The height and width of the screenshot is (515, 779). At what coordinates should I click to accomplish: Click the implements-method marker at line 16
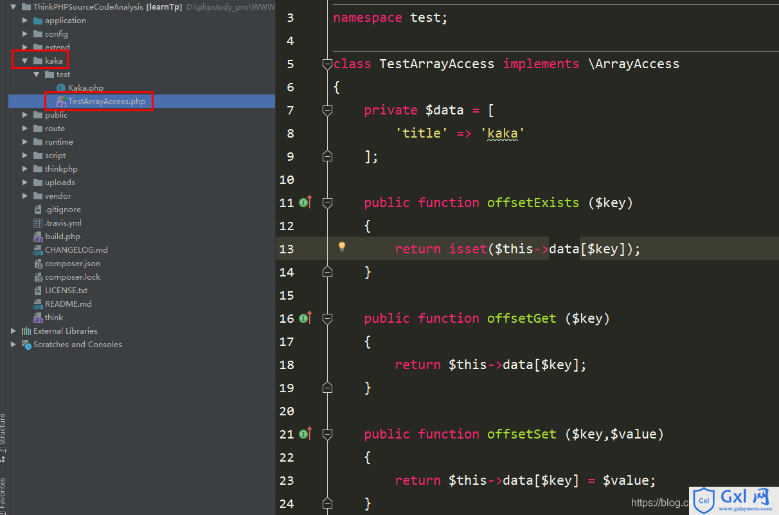(305, 318)
